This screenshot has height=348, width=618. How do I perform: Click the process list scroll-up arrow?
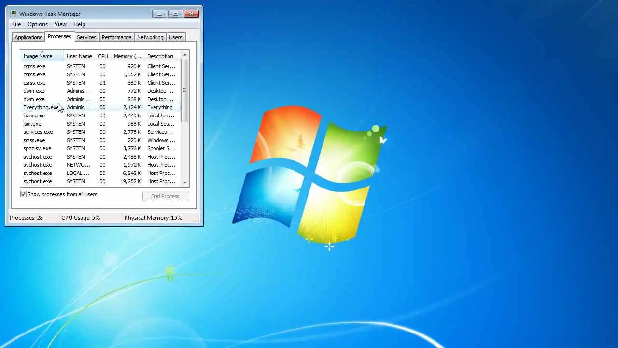pyautogui.click(x=185, y=55)
